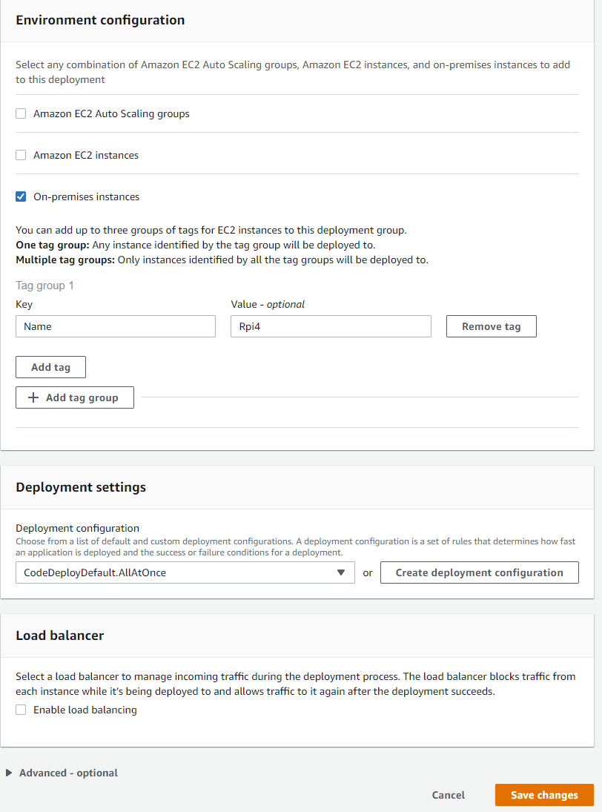Screen dimensions: 602x812
Task: Click the plus icon on Add tag group
Action: (x=33, y=397)
